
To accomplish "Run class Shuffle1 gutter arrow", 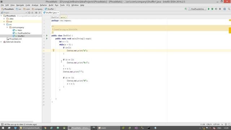I will point(47,35).
